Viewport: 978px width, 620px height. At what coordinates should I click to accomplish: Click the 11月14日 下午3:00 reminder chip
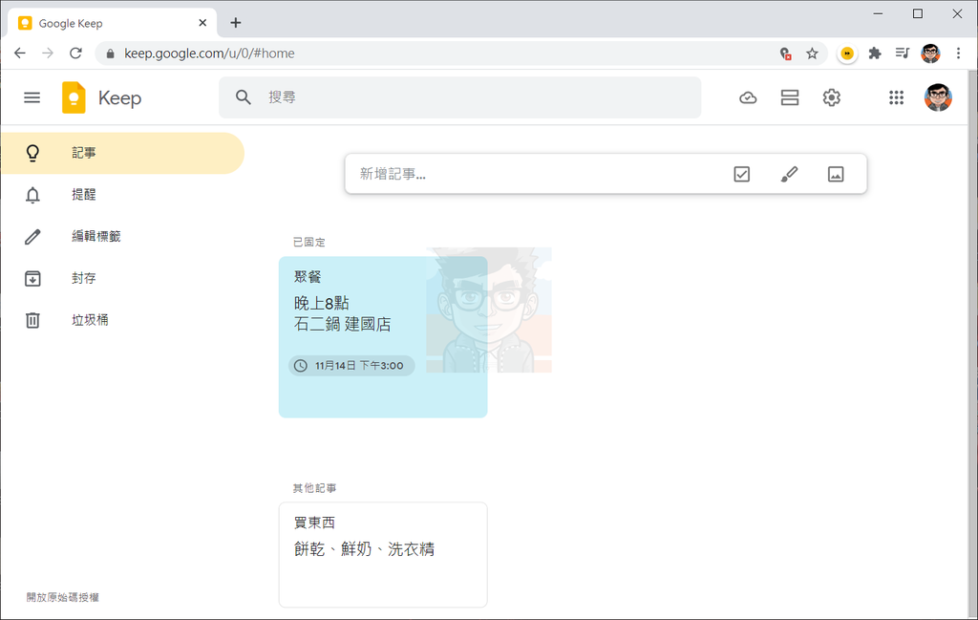351,366
